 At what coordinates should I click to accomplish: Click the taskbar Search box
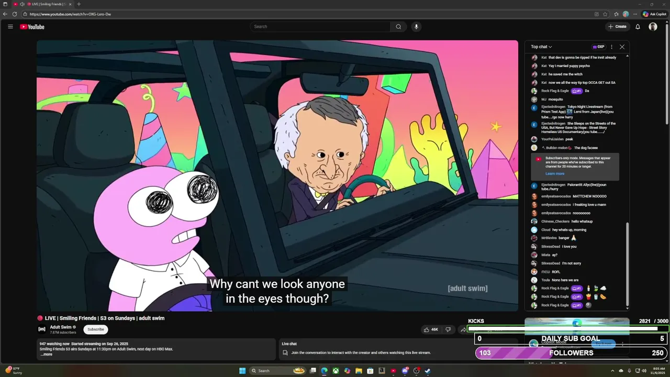(277, 371)
